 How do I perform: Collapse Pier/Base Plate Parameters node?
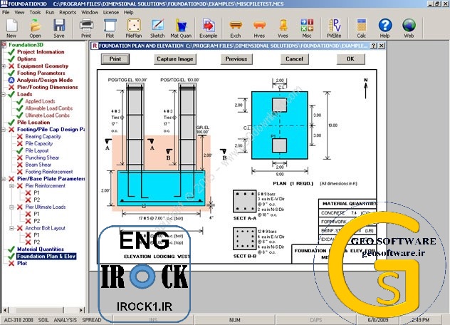(x=4, y=179)
